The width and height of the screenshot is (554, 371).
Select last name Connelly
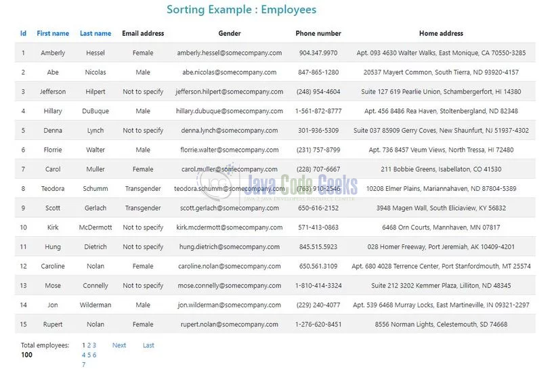click(95, 286)
